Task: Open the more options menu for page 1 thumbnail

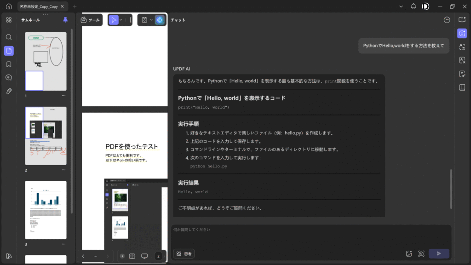Action: [x=63, y=96]
